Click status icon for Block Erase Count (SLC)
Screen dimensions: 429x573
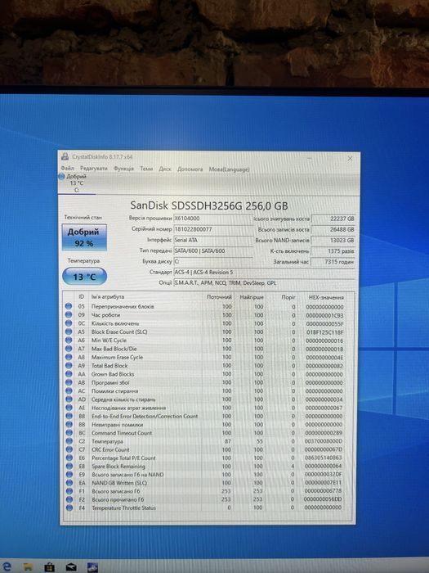(x=69, y=332)
